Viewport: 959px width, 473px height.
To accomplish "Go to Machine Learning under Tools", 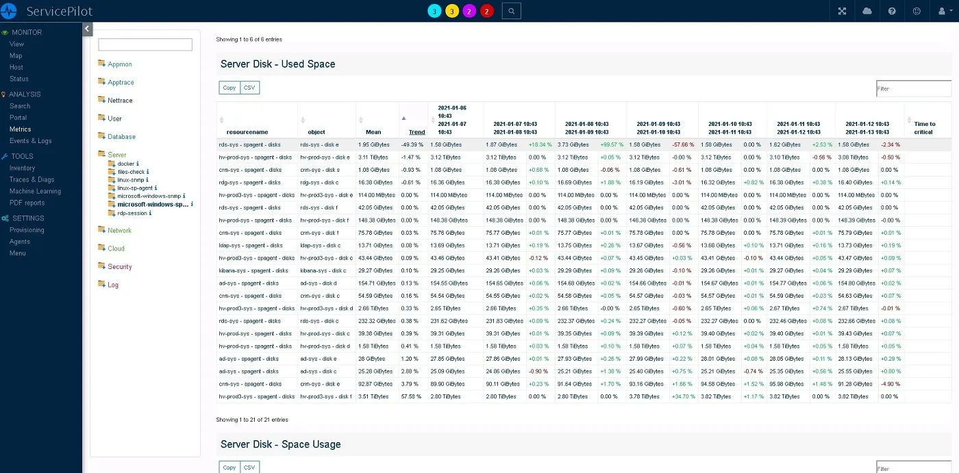I will click(35, 192).
